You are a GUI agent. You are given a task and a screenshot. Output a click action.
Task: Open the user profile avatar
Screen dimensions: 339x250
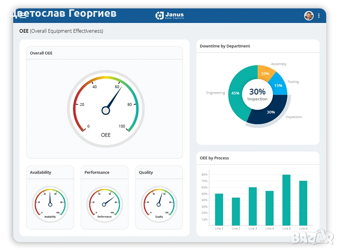(309, 16)
